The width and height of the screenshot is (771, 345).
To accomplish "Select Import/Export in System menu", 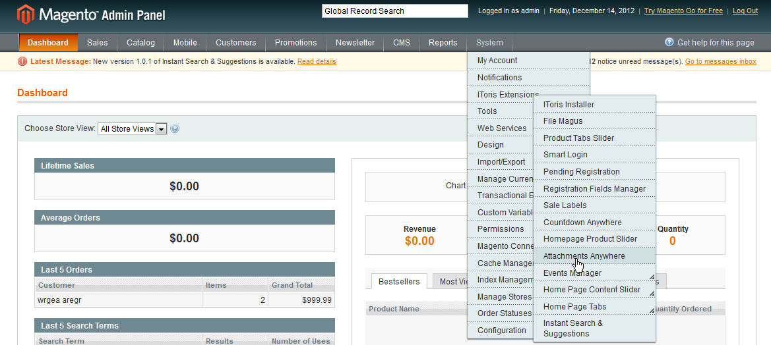I will pyautogui.click(x=501, y=162).
